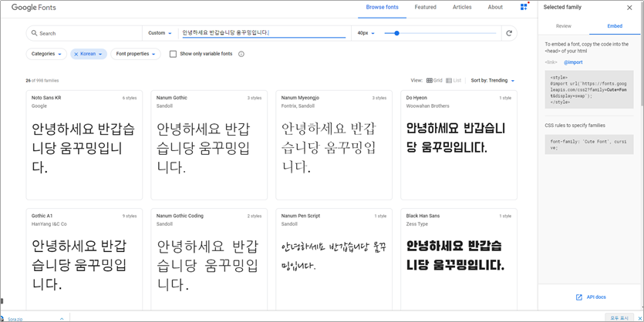
Task: Select the @import style code block
Action: [x=589, y=89]
